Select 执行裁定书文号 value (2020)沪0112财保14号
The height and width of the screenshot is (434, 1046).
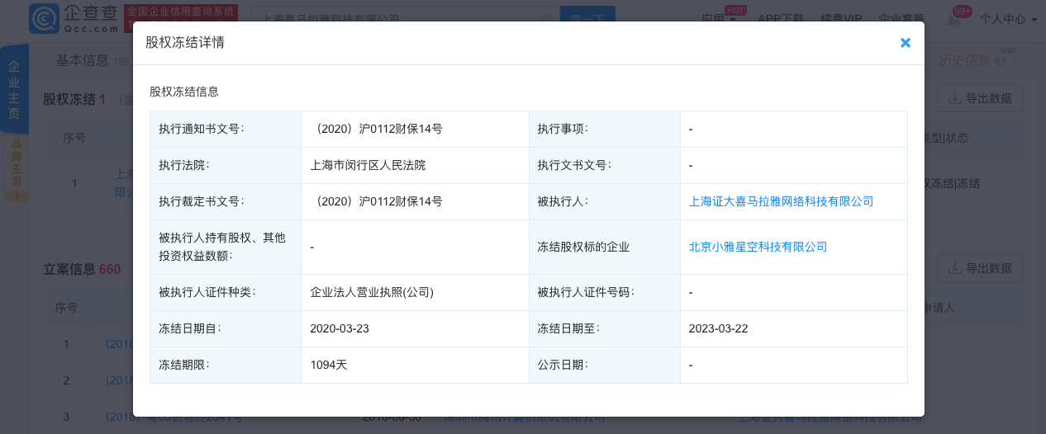pyautogui.click(x=376, y=201)
